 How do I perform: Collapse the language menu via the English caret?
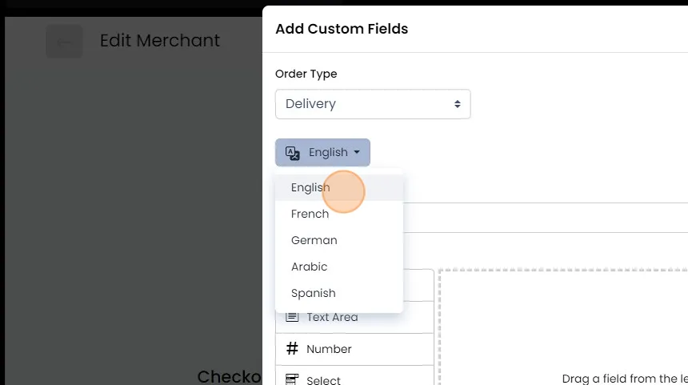tap(357, 152)
